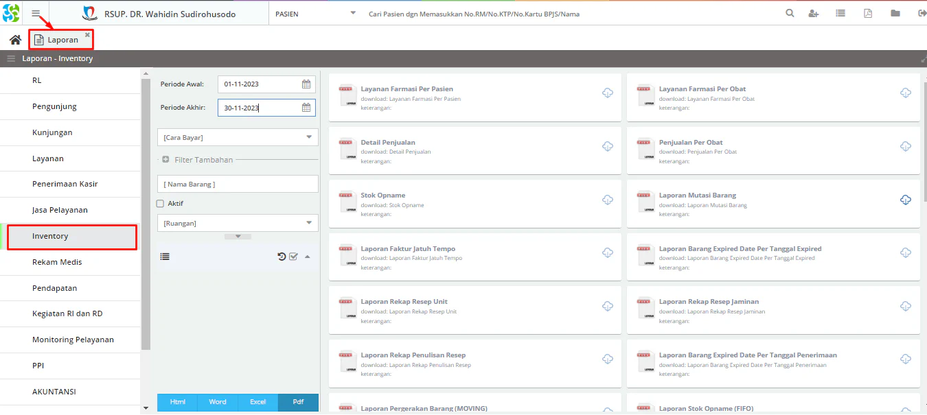Click the plus icon beside Filter Tambahan

[165, 160]
